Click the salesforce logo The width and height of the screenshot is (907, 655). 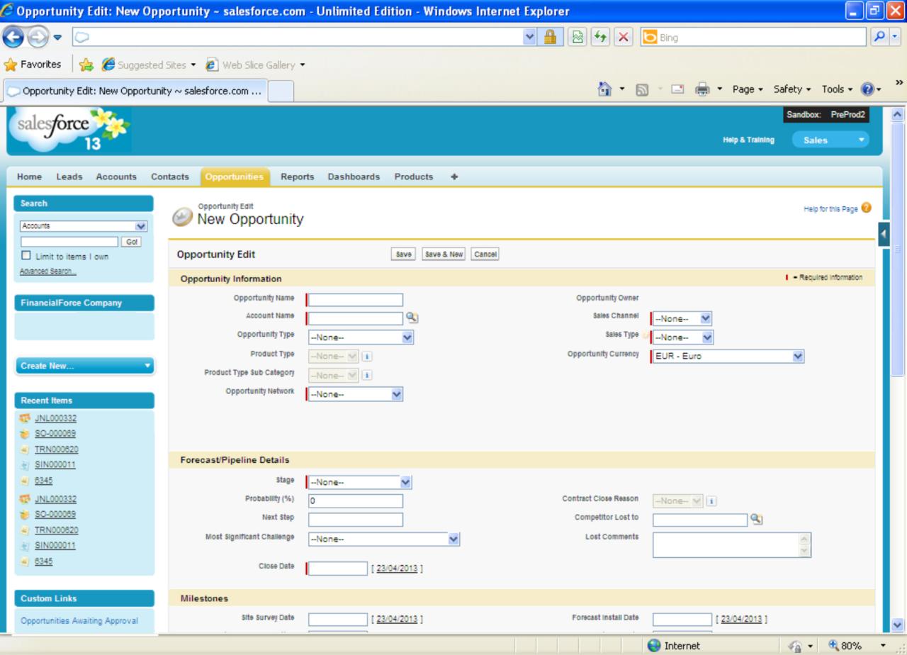[x=70, y=130]
